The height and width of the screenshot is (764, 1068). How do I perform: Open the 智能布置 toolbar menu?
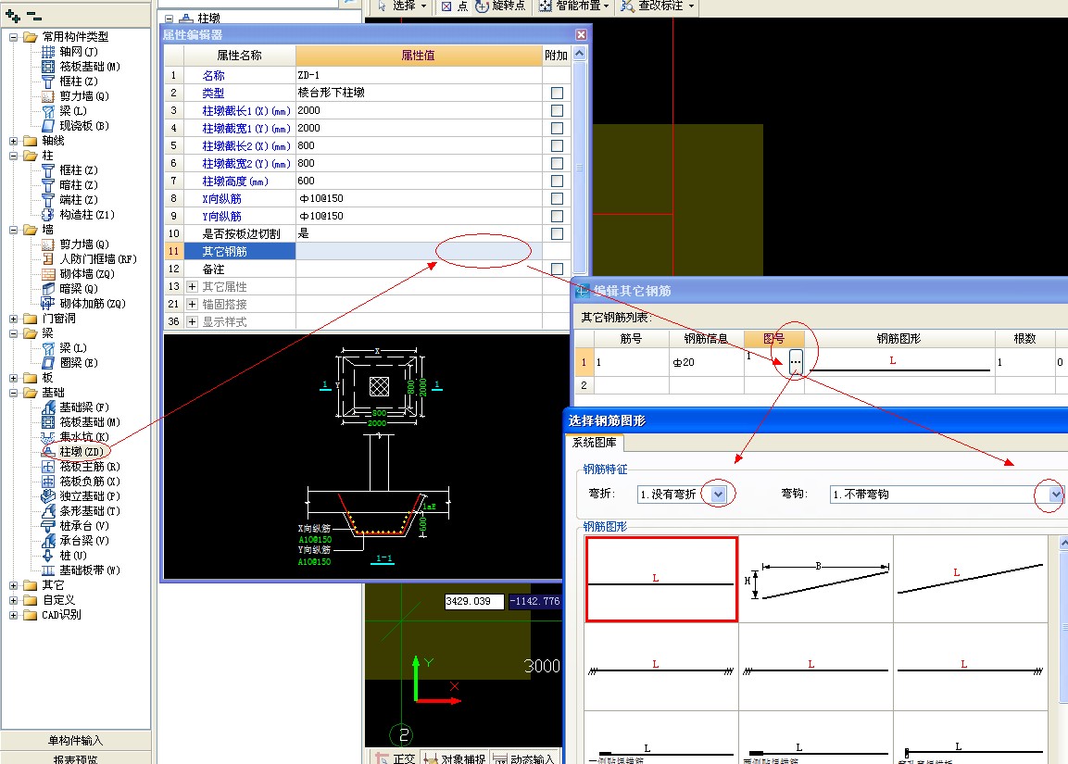click(x=574, y=6)
